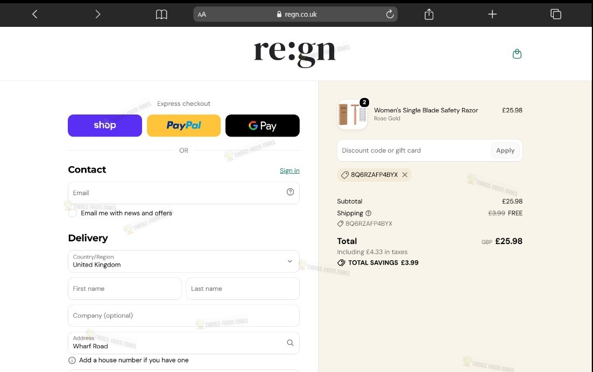
Task: Click the address search magnifier icon
Action: pyautogui.click(x=290, y=342)
